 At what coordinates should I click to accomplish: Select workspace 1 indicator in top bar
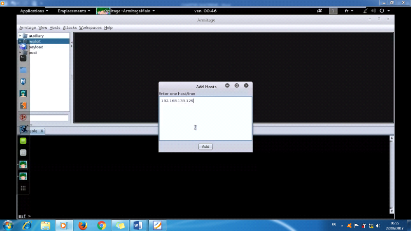(x=333, y=11)
